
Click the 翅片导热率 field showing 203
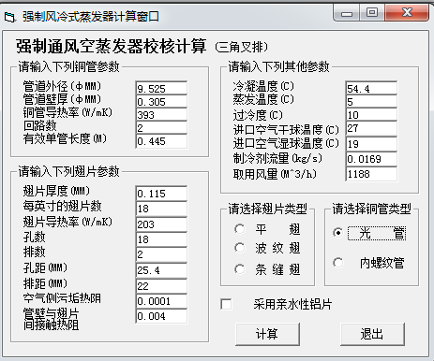[161, 224]
